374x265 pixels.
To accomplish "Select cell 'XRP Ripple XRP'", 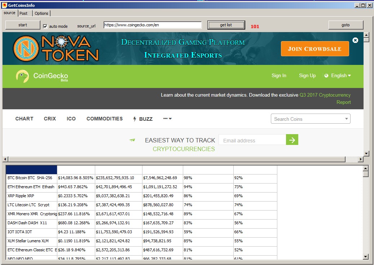I will [31, 196].
